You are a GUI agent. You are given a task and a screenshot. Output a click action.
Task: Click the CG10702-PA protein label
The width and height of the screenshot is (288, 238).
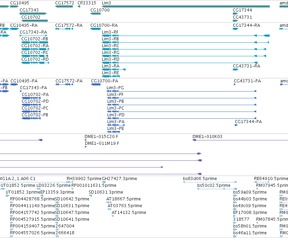pyautogui.click(x=35, y=95)
